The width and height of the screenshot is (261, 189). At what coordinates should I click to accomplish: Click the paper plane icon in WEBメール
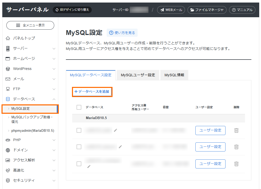point(162,10)
